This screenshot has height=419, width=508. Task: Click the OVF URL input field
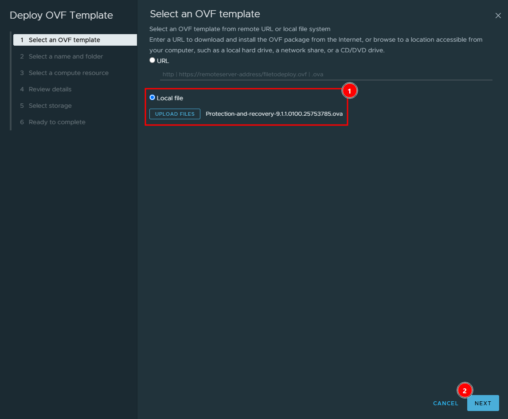pyautogui.click(x=326, y=74)
